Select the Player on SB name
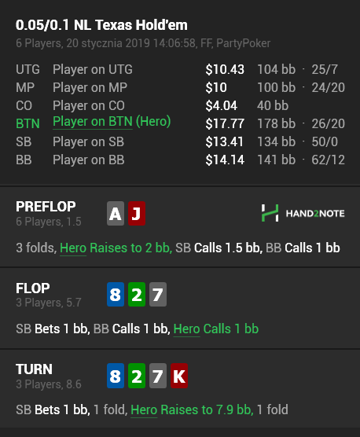 click(x=88, y=141)
